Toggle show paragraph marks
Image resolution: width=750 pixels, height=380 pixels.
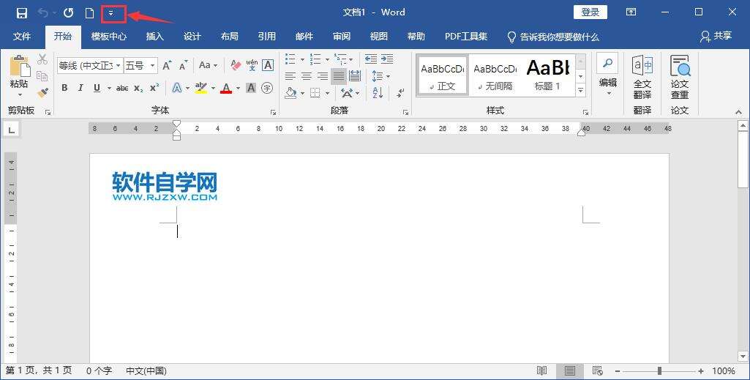pos(400,93)
